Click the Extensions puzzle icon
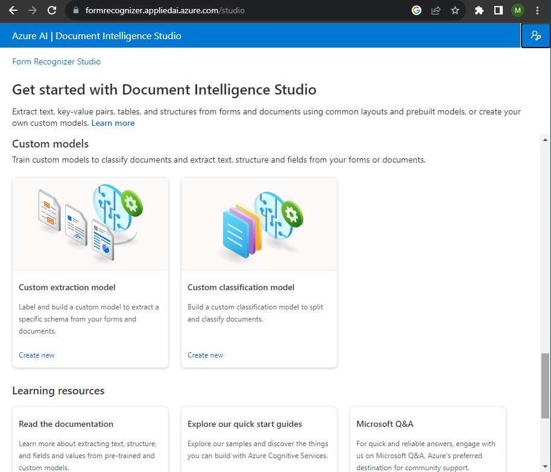 (x=479, y=10)
